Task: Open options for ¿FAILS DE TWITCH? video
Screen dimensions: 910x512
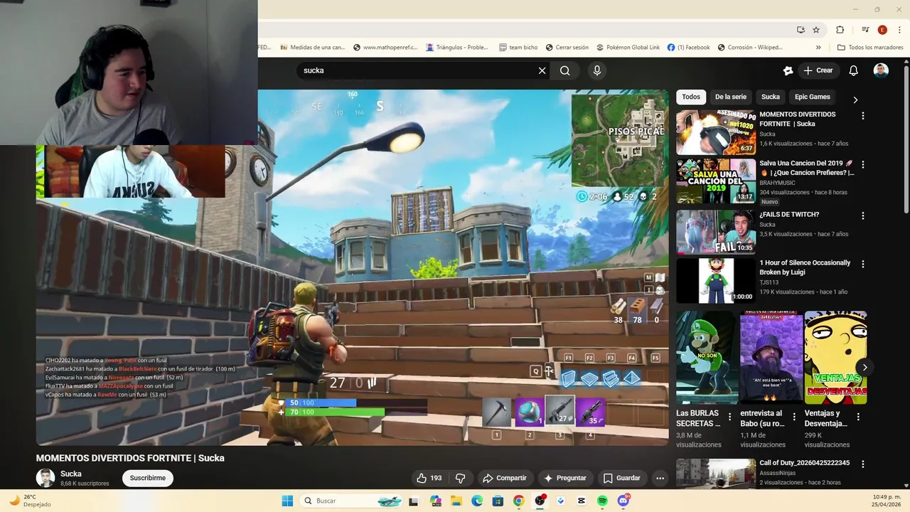Action: 863,215
